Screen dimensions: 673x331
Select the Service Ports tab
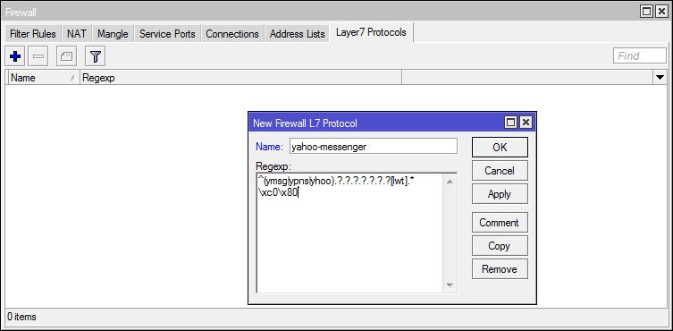(x=167, y=34)
